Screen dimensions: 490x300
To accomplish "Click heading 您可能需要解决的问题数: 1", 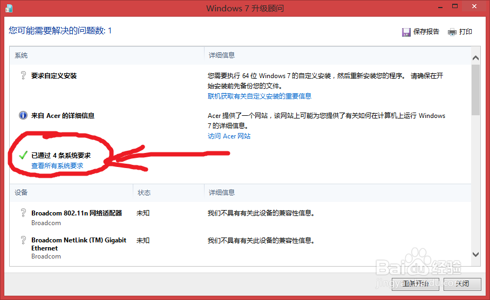I will coord(60,31).
